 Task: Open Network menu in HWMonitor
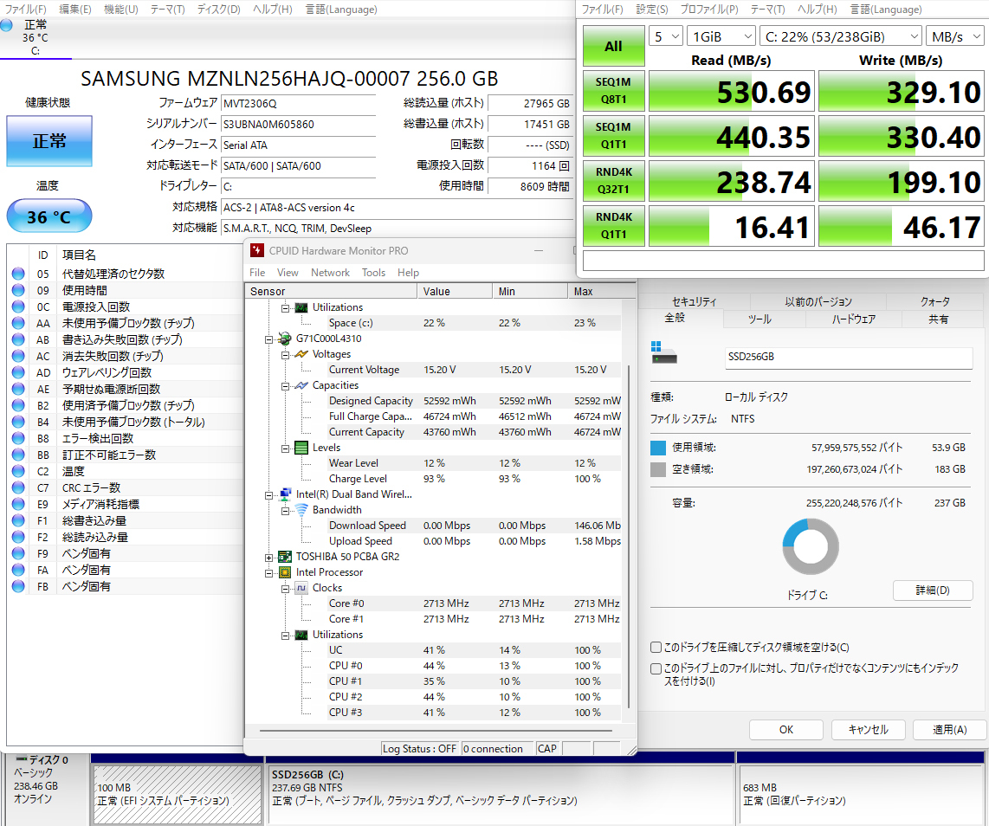click(330, 273)
